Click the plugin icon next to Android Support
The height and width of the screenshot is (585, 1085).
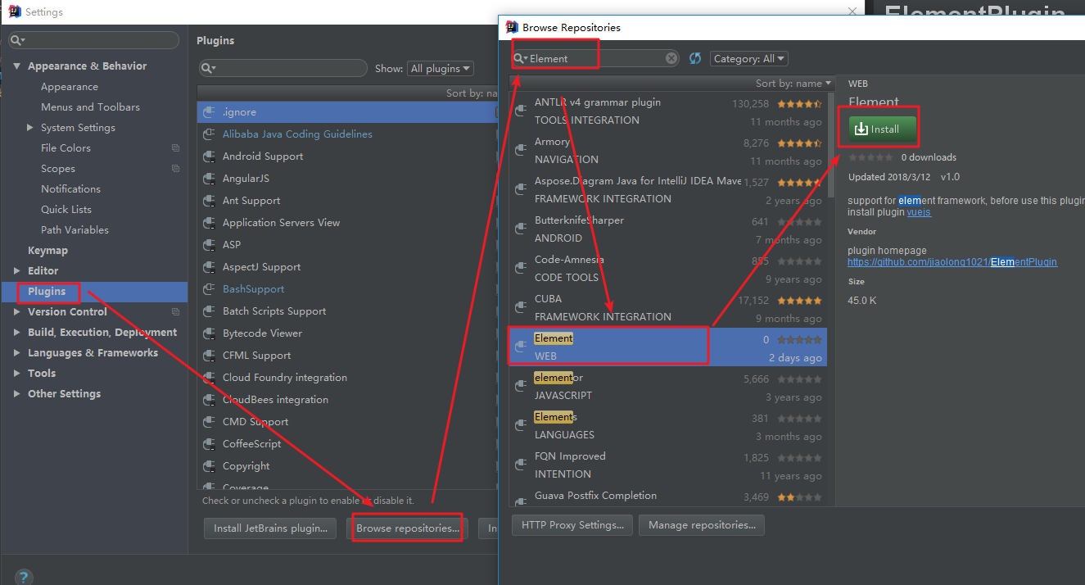pyautogui.click(x=209, y=156)
